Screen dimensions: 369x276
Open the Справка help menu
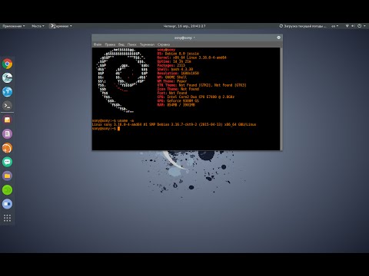click(x=164, y=44)
